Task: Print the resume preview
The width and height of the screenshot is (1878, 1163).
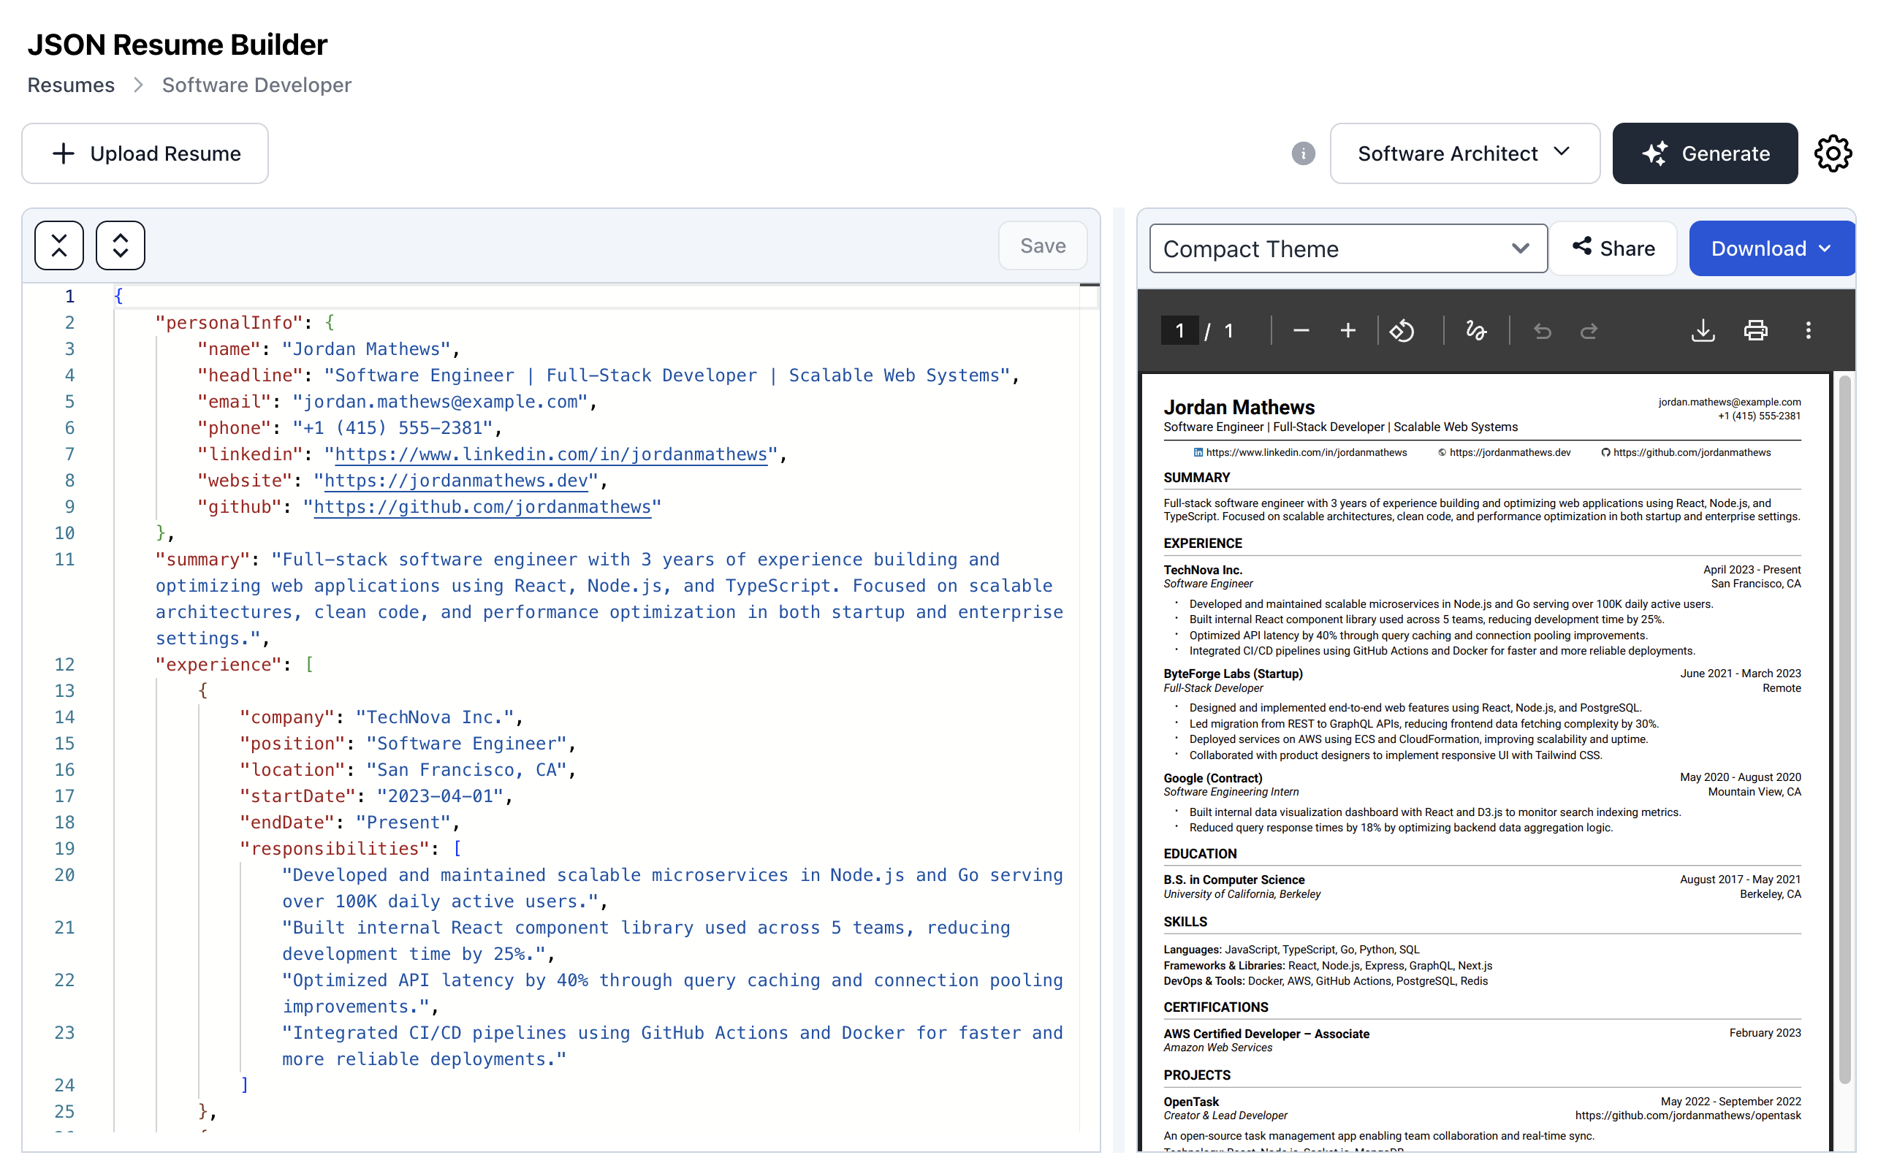Action: 1756,331
